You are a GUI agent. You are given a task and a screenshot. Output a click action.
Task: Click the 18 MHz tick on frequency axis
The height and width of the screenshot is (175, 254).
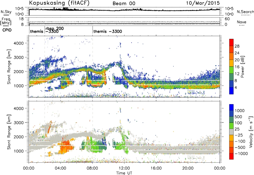(x=21, y=19)
